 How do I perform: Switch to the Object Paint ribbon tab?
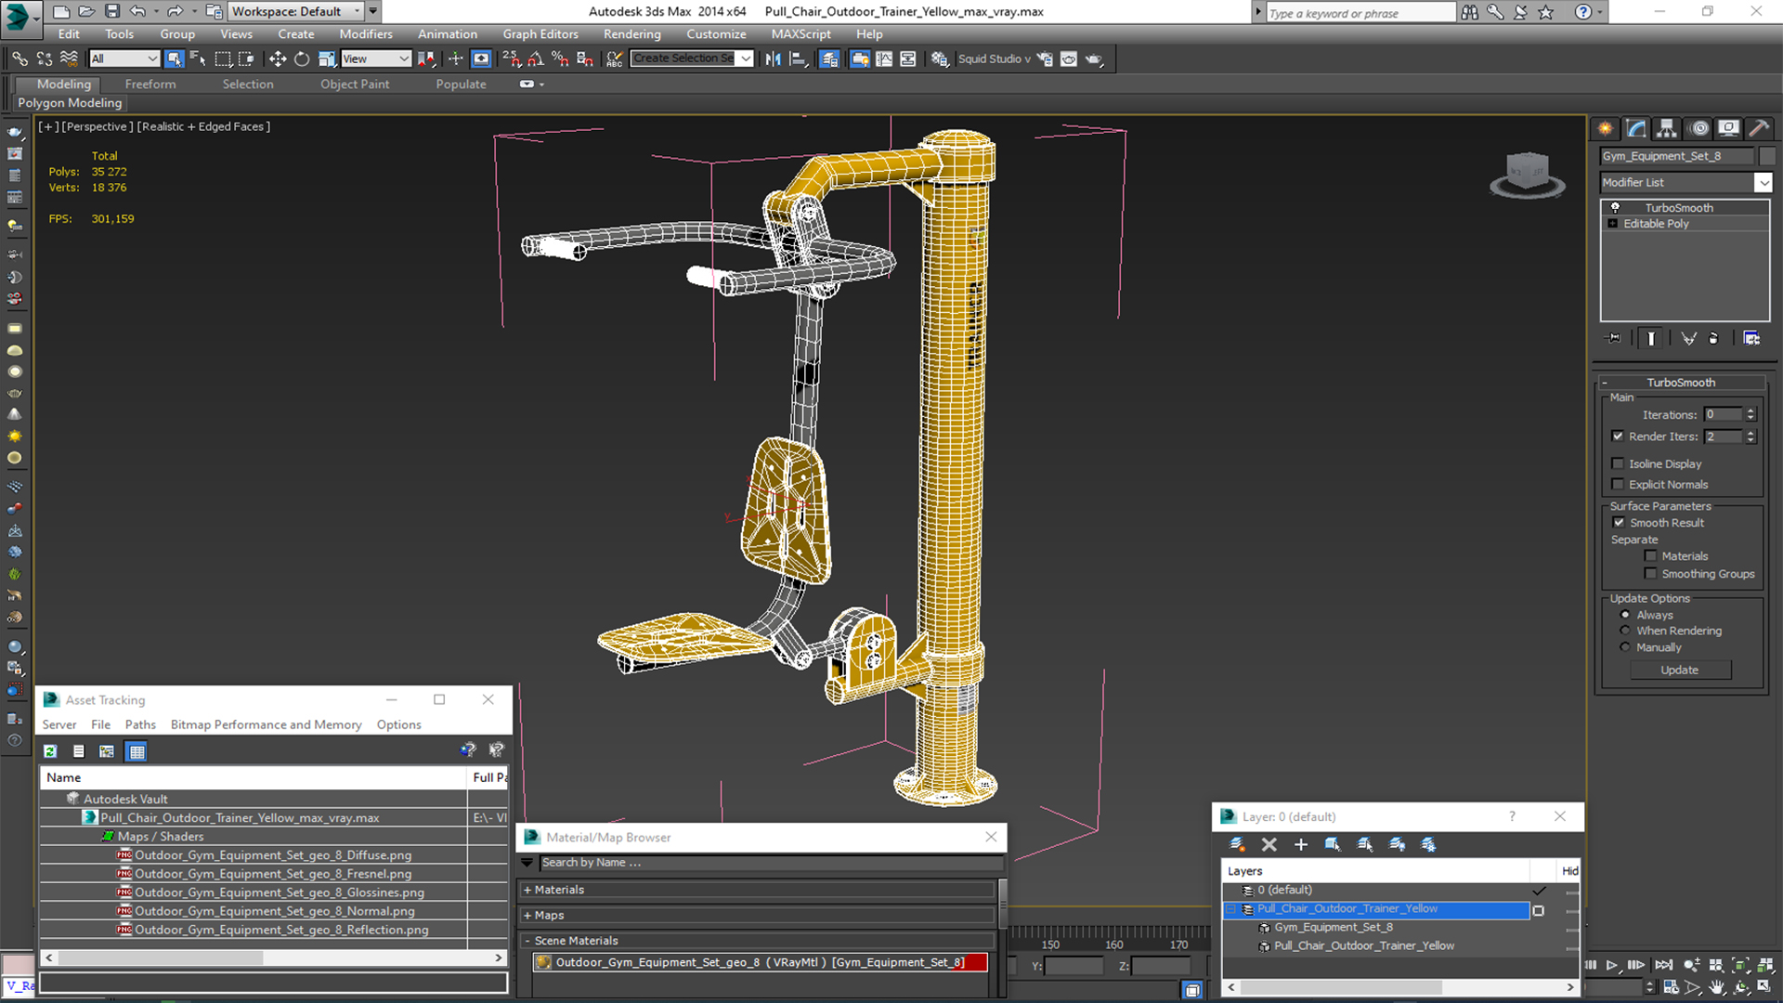[x=355, y=84]
